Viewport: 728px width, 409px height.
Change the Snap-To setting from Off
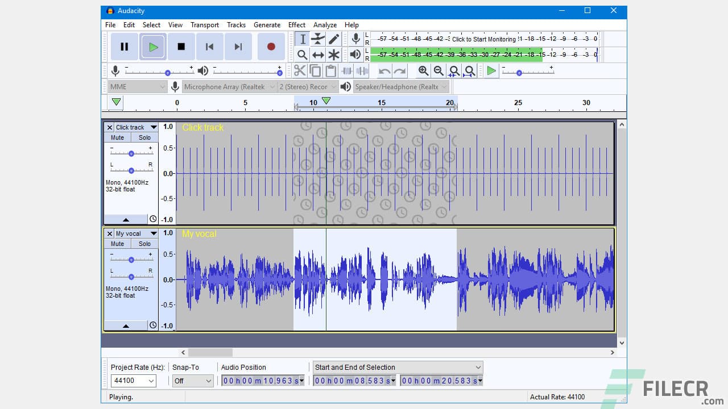(192, 381)
